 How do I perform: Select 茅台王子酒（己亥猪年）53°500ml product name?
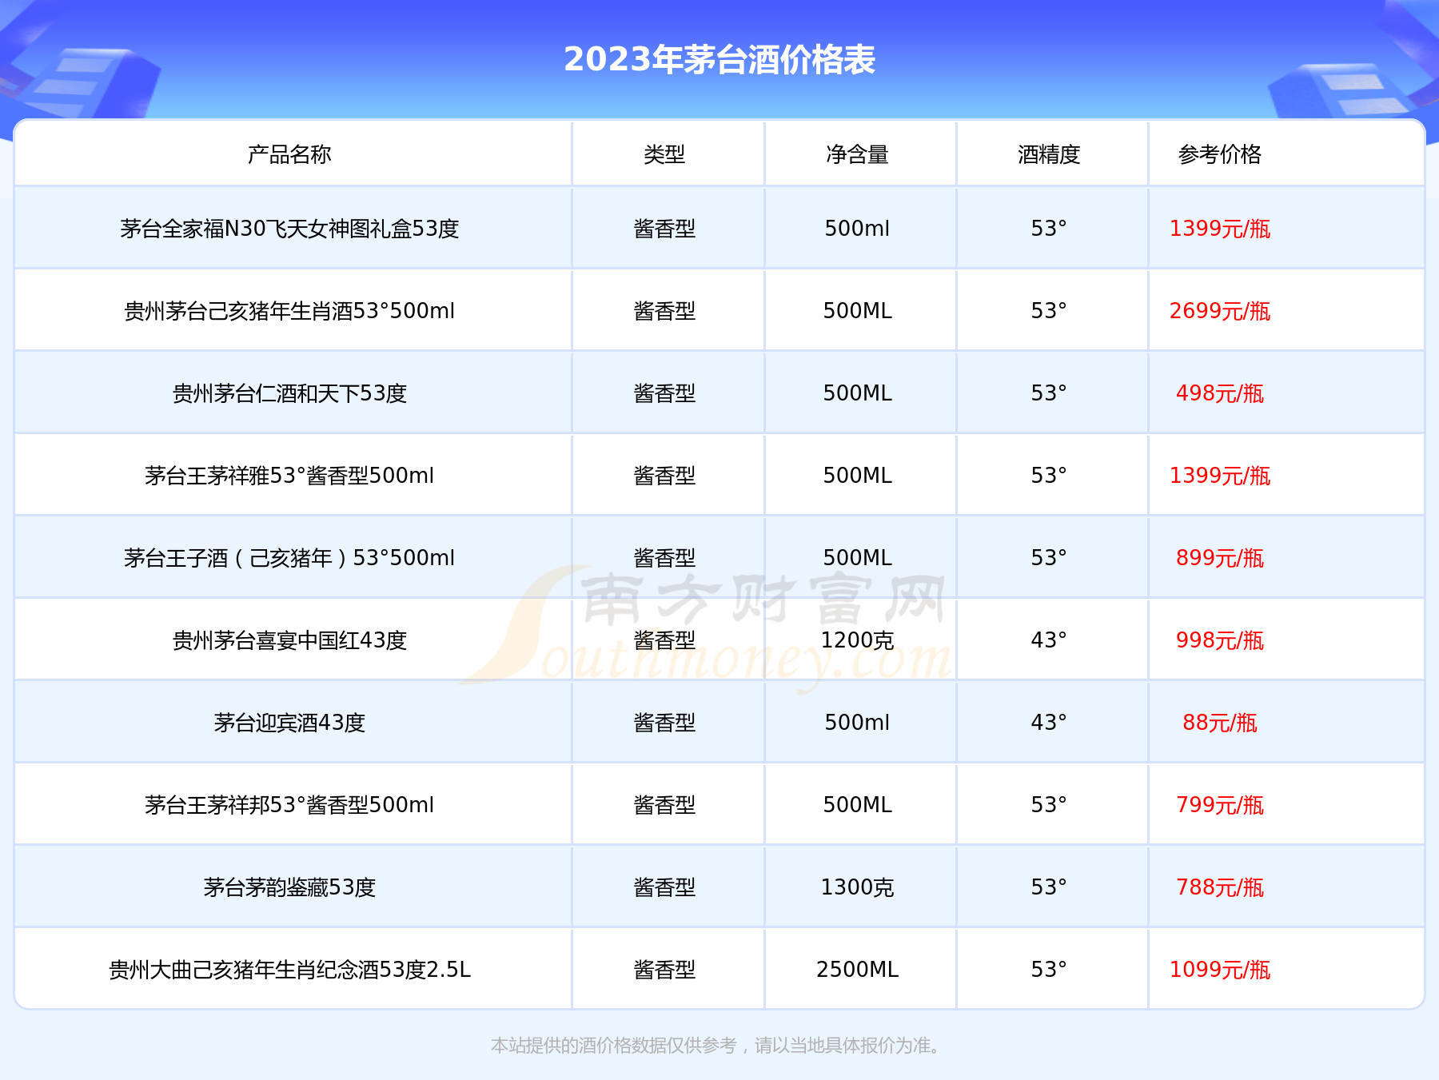289,558
